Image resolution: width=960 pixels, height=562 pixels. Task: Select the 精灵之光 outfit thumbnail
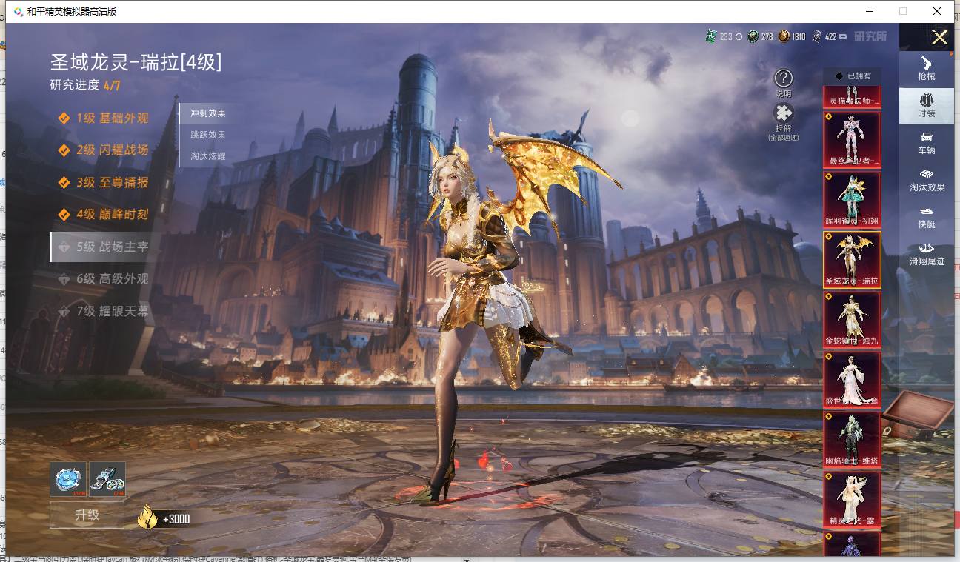pyautogui.click(x=853, y=499)
